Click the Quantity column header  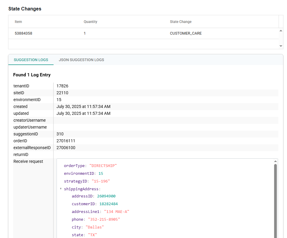[x=90, y=22]
